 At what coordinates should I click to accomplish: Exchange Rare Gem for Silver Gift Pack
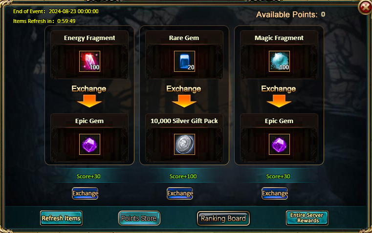pos(180,193)
